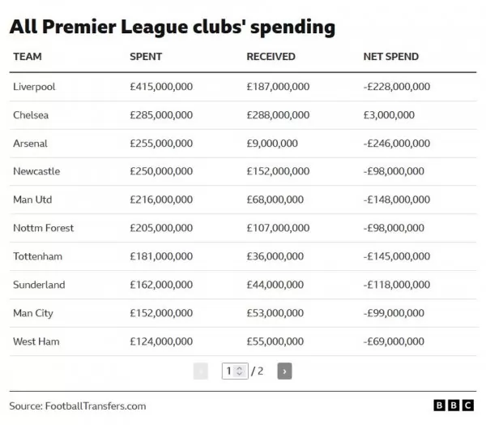
Task: Select the Man City row label
Action: point(33,313)
